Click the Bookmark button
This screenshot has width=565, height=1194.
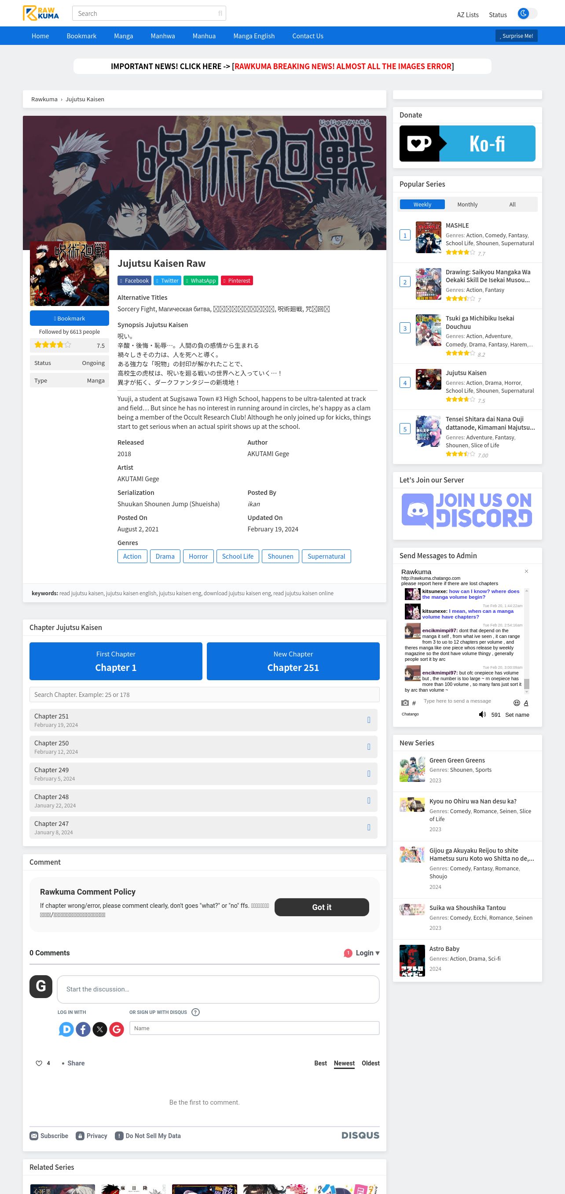(70, 318)
